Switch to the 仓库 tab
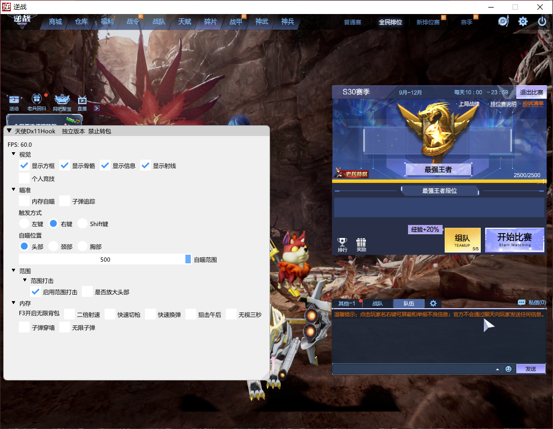This screenshot has width=553, height=429. tap(81, 22)
